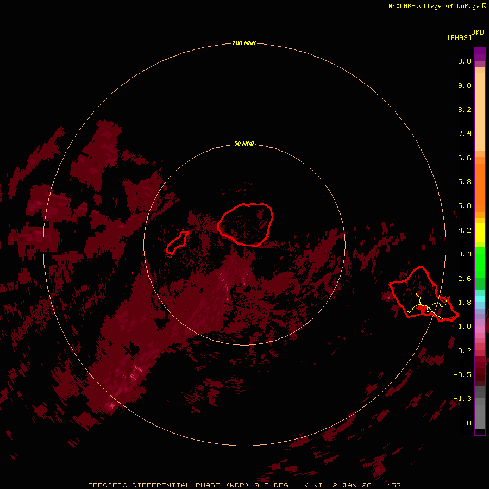
Task: Click the 3.4 value on the color scale
Action: click(x=465, y=254)
